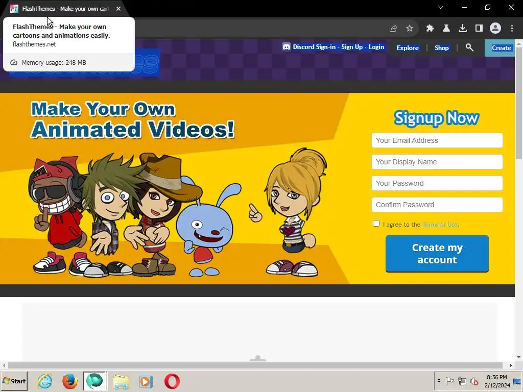Click the Memory usage 248 MB text
Screen dimensions: 523x392
tap(54, 63)
